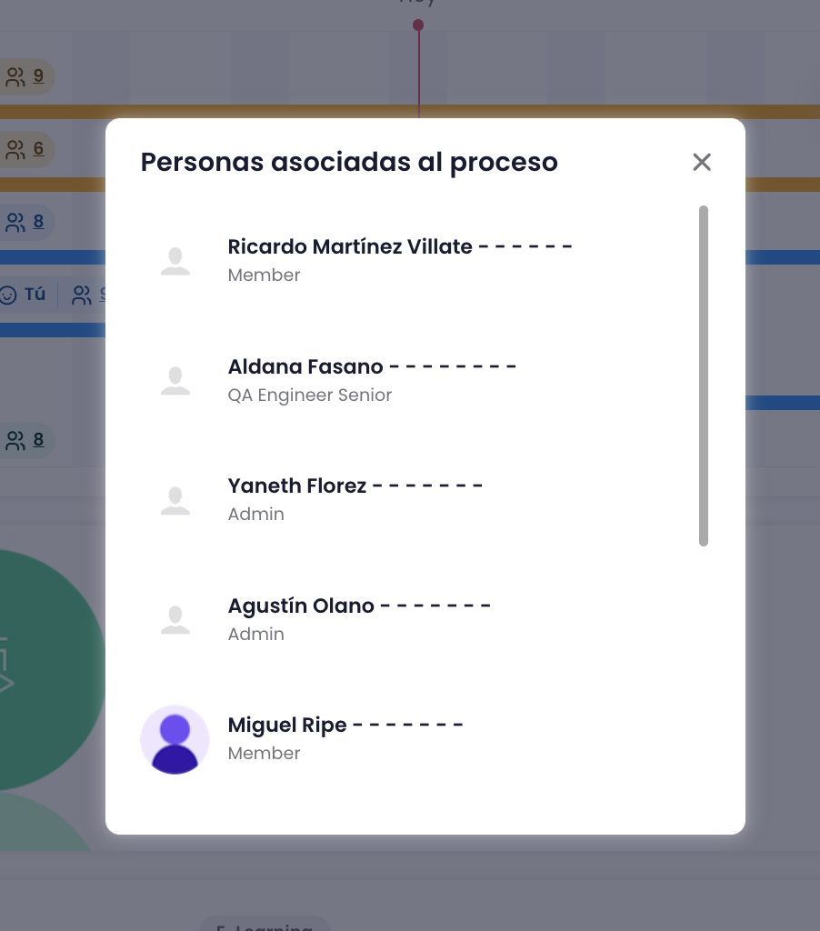Image resolution: width=820 pixels, height=931 pixels.
Task: Select the Tú chip on the timeline
Action: tap(25, 294)
